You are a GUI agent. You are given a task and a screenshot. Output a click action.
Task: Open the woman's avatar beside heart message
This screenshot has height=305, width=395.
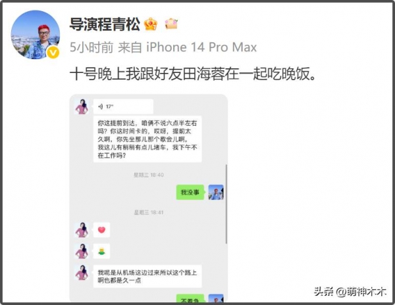click(82, 230)
